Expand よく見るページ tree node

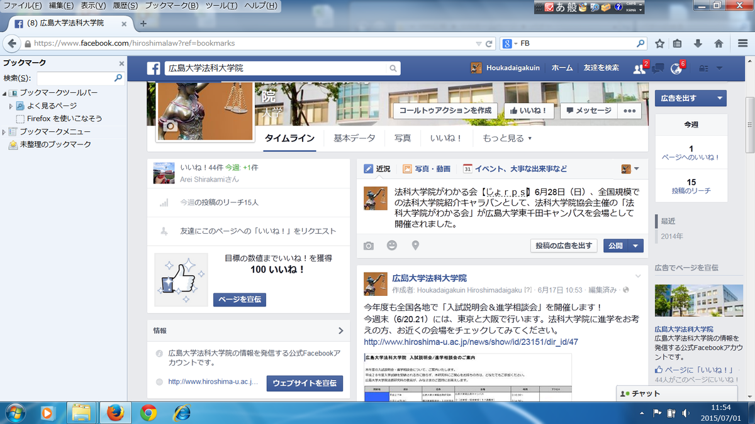(11, 106)
